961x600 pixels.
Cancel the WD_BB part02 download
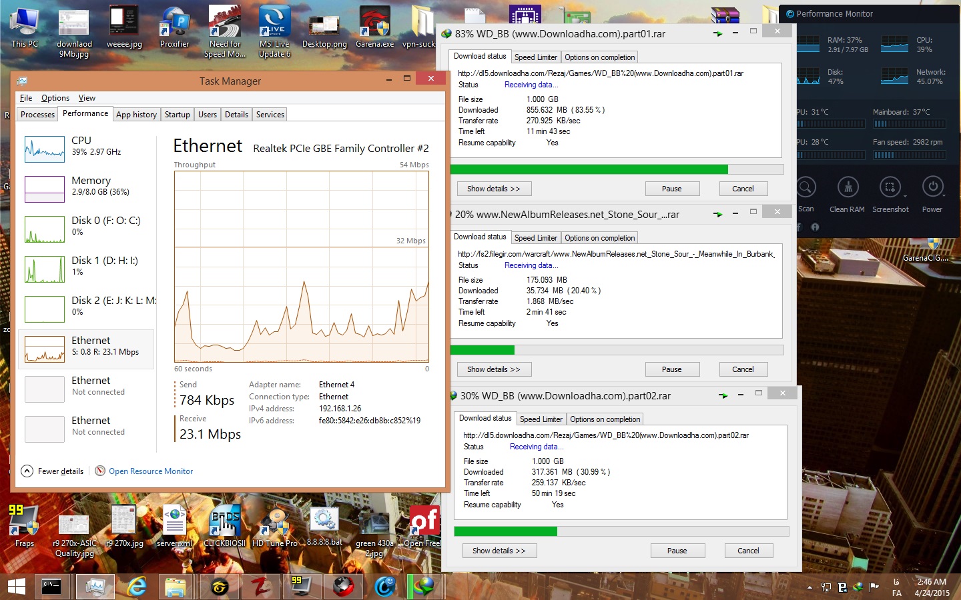(749, 551)
